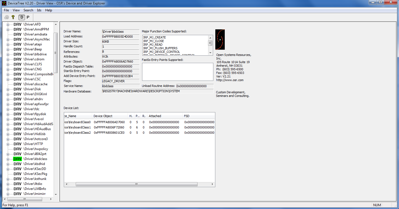Click the DRV icon beside \Driver\hwpolicy
The width and height of the screenshot is (399, 209).
17,149
